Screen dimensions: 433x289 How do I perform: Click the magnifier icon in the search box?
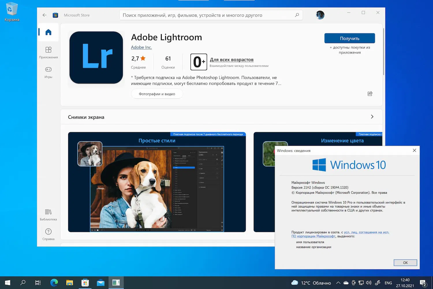click(297, 15)
